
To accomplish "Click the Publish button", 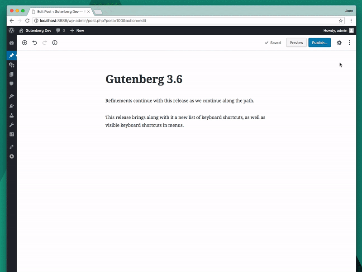I will tap(319, 42).
